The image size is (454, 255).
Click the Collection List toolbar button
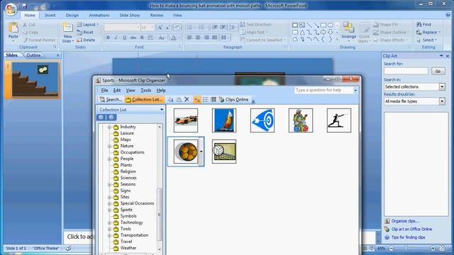click(x=144, y=99)
